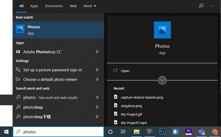This screenshot has height=137, width=221.
Task: Click file icon for My Project7.mp4
Action: (x=115, y=122)
